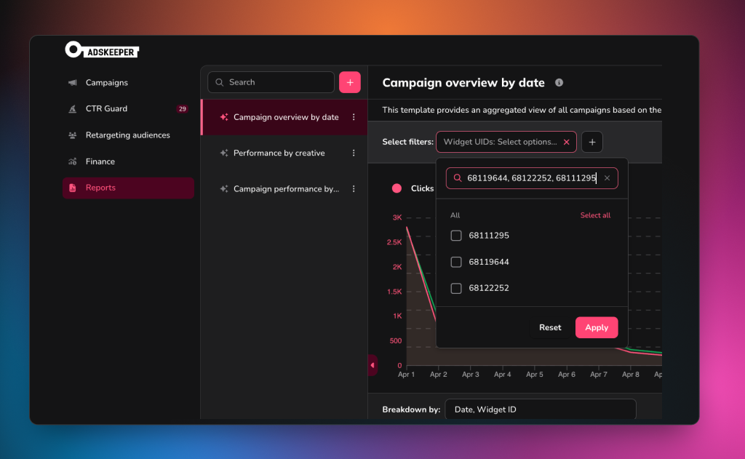Click sparkle icon beside Performance by creative
This screenshot has height=459, width=745.
[224, 153]
